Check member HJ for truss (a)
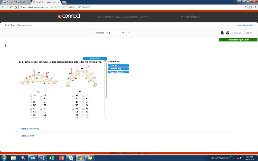The image size is (258, 161). [41, 99]
